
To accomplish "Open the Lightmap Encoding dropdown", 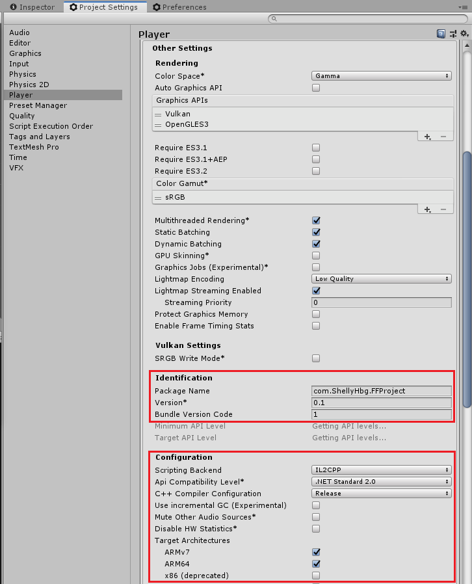I will [x=382, y=279].
